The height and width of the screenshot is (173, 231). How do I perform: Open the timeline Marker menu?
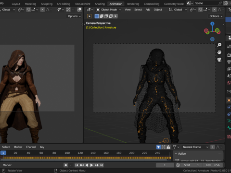(7, 165)
